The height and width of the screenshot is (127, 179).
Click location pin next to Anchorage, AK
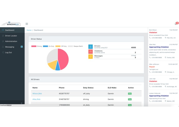tap(165, 87)
